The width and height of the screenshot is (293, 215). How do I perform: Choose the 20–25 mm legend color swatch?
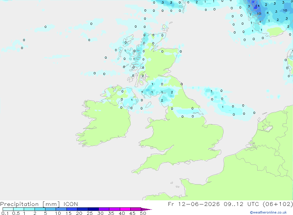tap(83, 209)
